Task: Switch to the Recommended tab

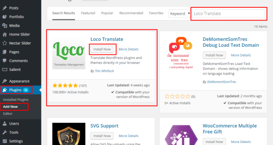Action: 131,13
